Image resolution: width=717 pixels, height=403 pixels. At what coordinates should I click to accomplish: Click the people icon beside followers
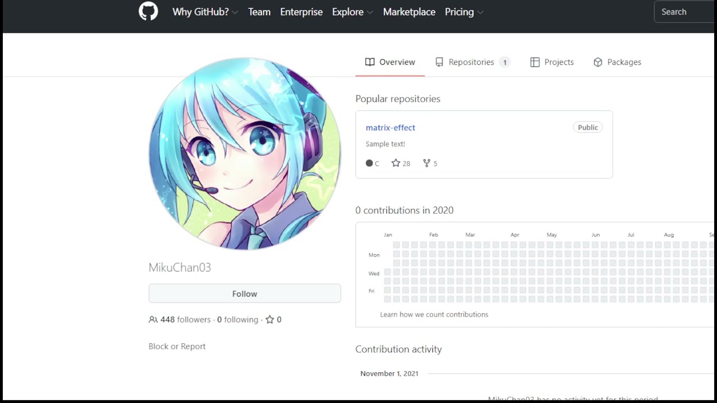coord(153,320)
